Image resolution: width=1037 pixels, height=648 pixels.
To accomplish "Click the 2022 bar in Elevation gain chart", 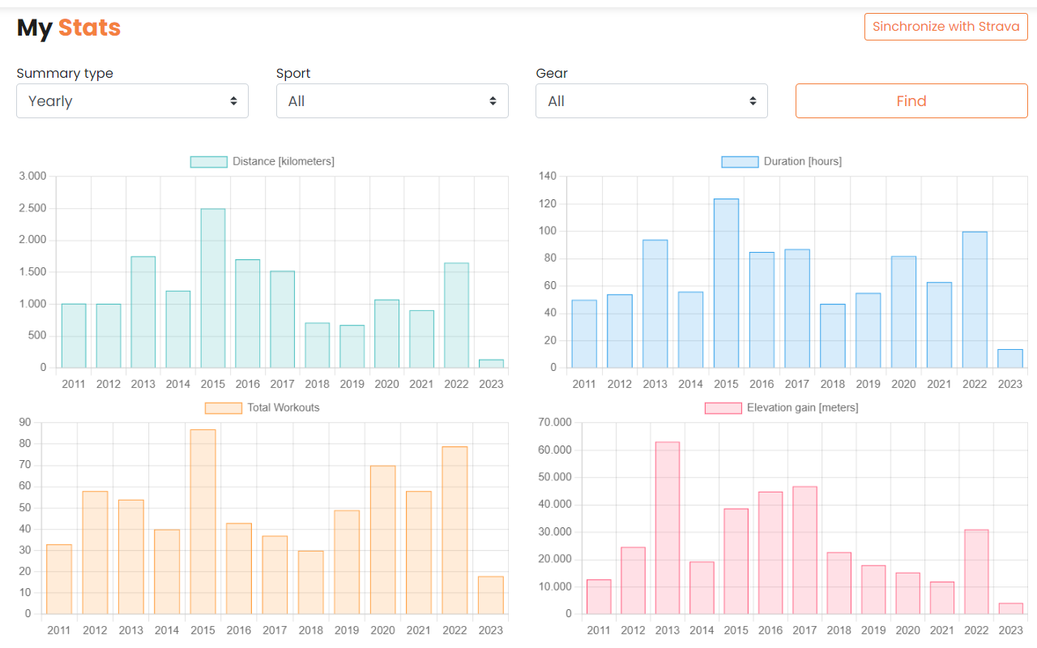I will [x=976, y=572].
